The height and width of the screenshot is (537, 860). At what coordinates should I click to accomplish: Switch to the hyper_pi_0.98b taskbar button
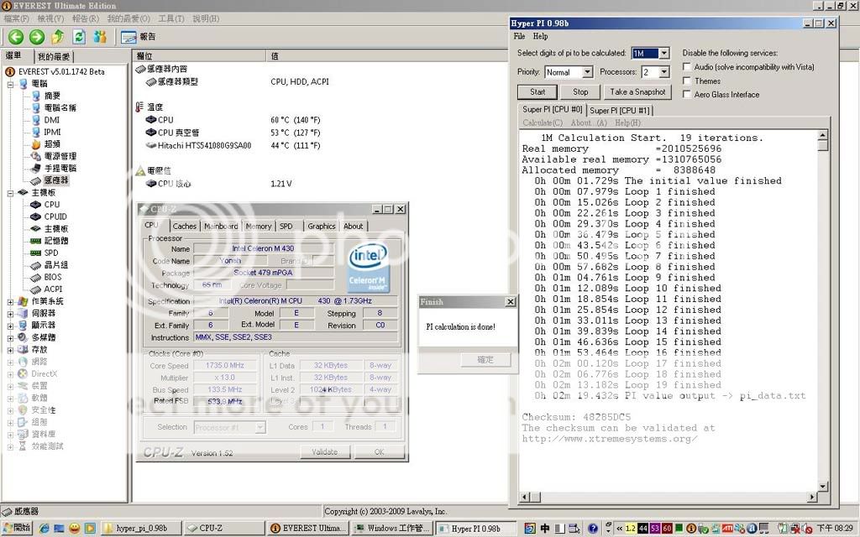[x=140, y=529]
